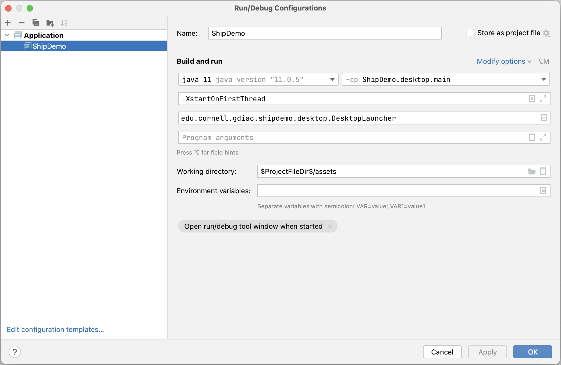Click the Add New Configuration plus icon
Screen dimensions: 561x365
(8, 23)
